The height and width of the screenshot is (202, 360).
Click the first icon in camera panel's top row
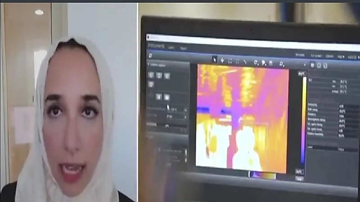[x=151, y=75]
